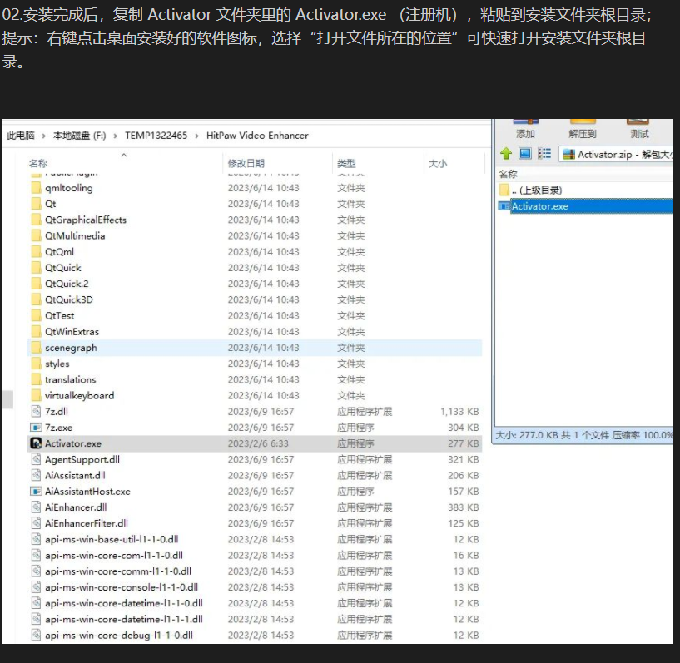
Task: Select the AiEnhancer.dll file
Action: click(255, 507)
